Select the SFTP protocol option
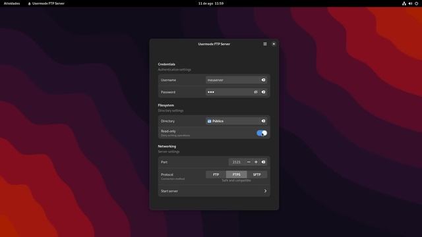Screen dimensions: 422x237 coord(256,174)
